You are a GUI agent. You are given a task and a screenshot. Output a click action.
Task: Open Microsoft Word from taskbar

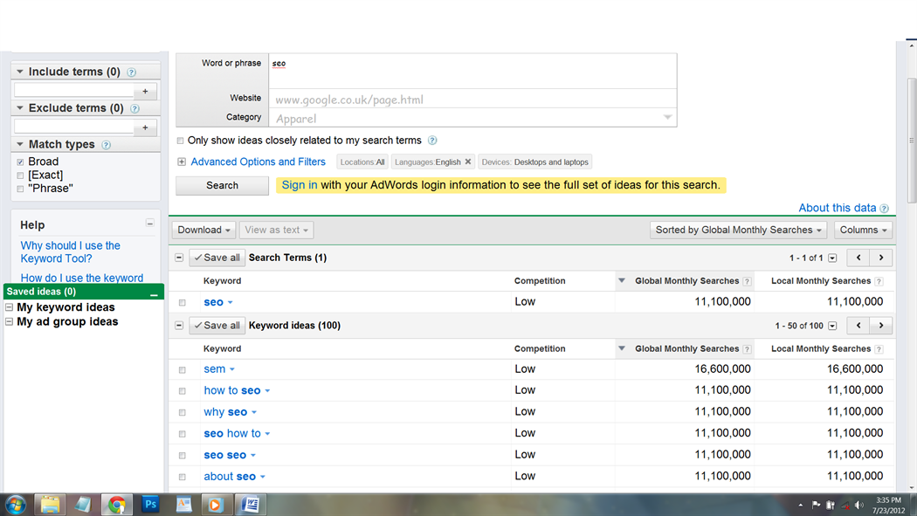tap(251, 505)
